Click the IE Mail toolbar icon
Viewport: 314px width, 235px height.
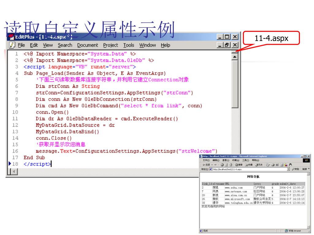268,165
